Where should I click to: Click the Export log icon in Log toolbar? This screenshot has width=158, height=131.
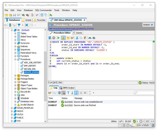point(50,93)
